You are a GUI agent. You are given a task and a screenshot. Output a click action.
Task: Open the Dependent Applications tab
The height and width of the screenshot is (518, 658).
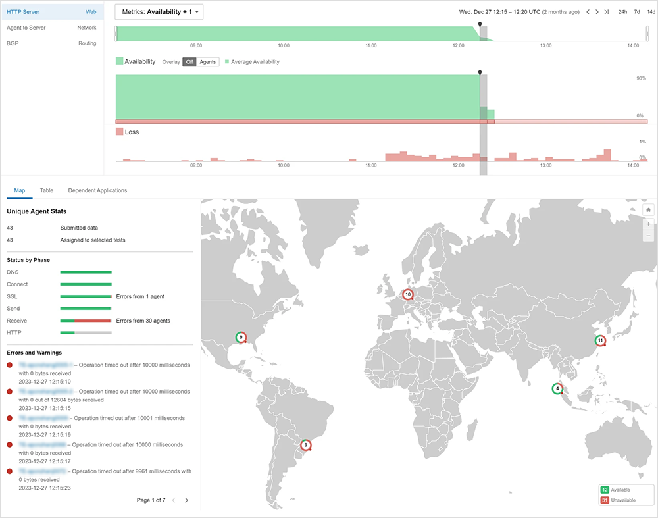[x=97, y=190]
